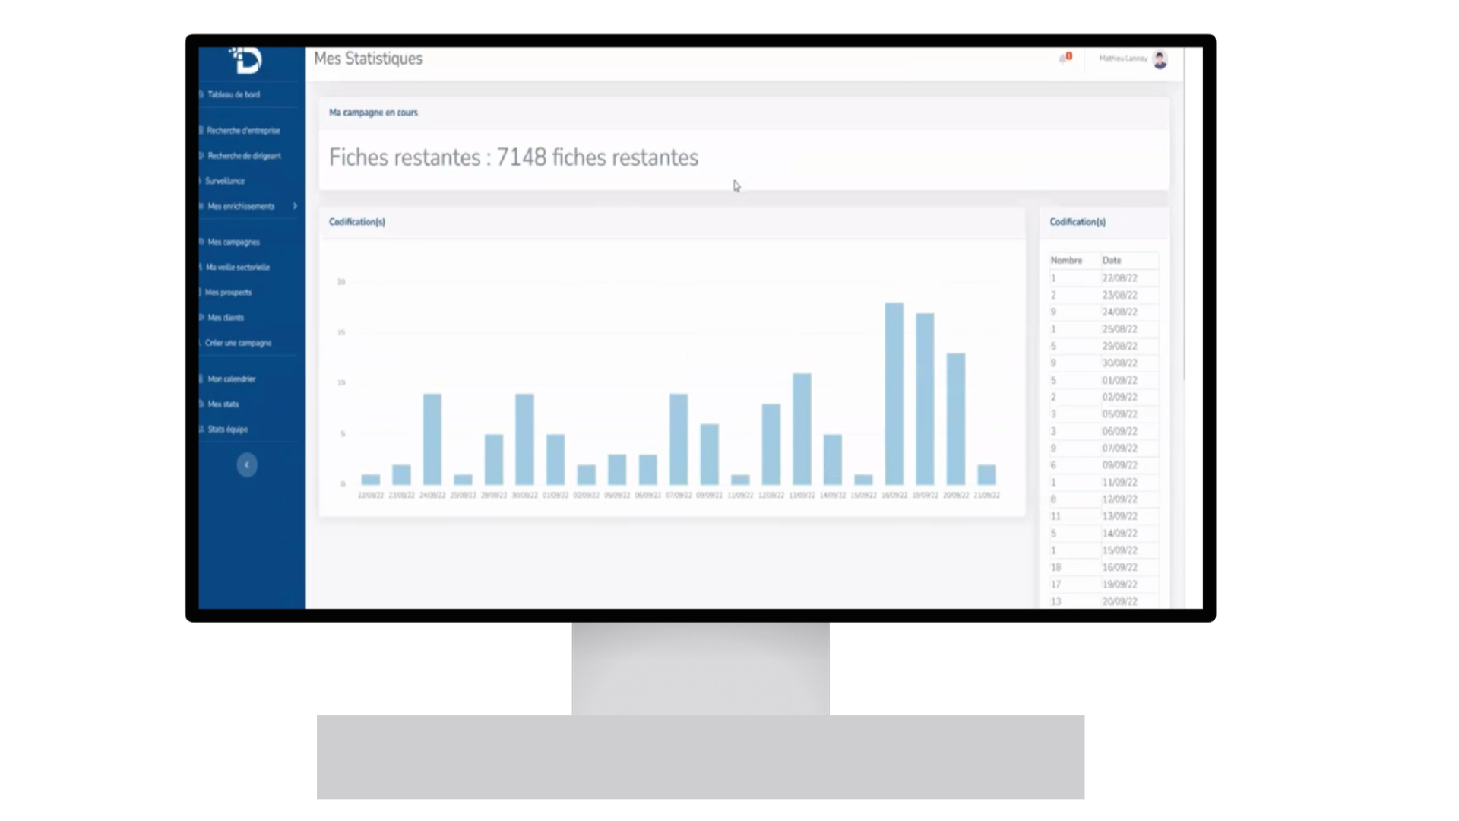Click the Mes Statistiques page title
Screen dimensions: 1459x821
click(368, 59)
